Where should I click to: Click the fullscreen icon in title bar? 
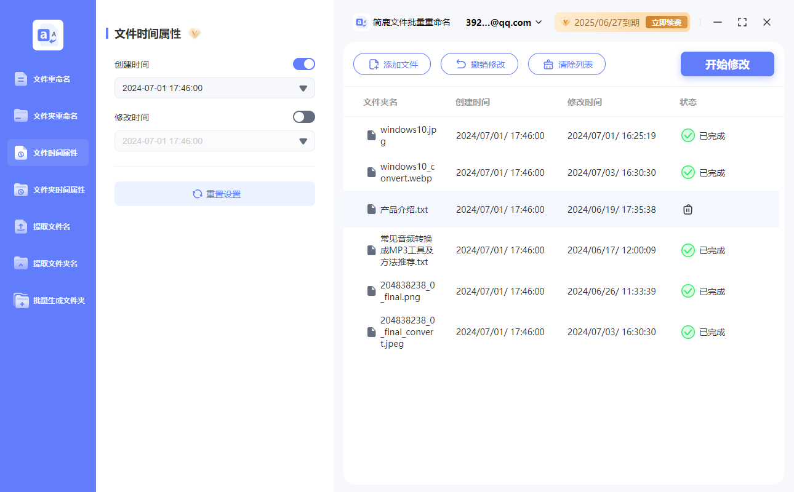click(x=742, y=22)
